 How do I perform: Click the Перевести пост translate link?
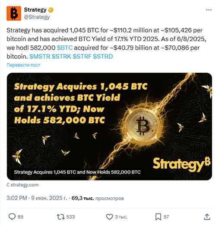tap(23, 65)
